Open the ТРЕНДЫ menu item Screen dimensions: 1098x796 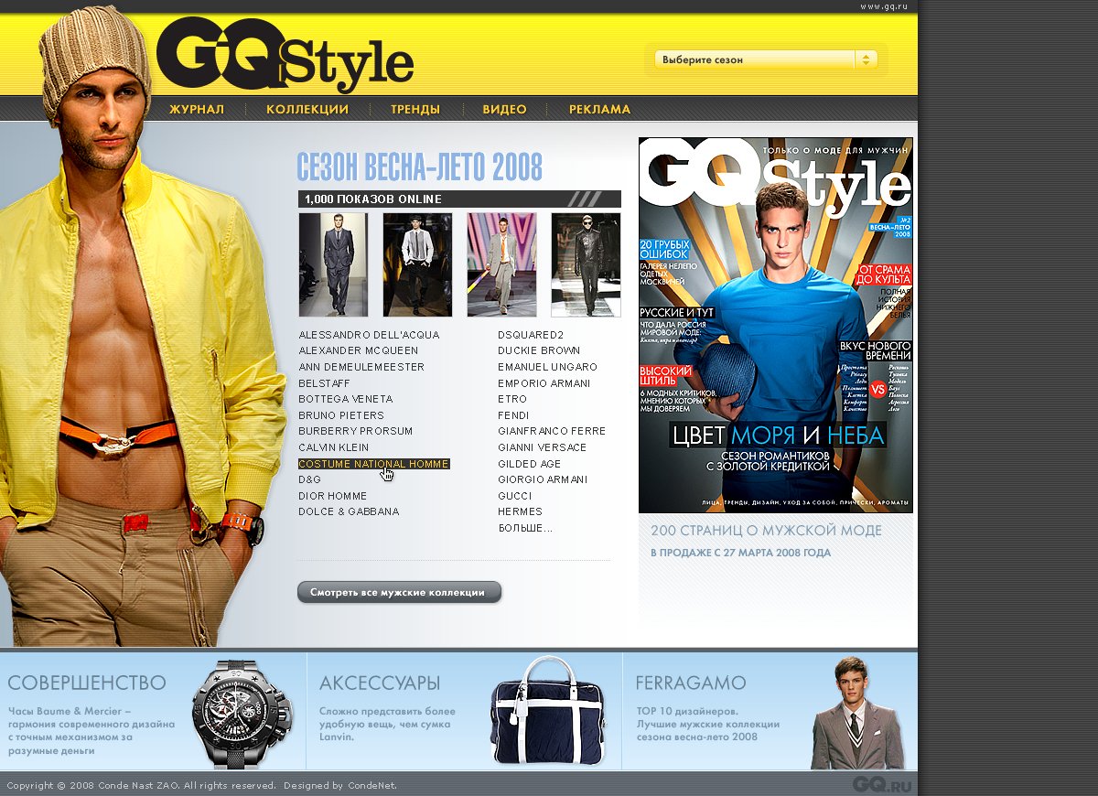pyautogui.click(x=415, y=109)
